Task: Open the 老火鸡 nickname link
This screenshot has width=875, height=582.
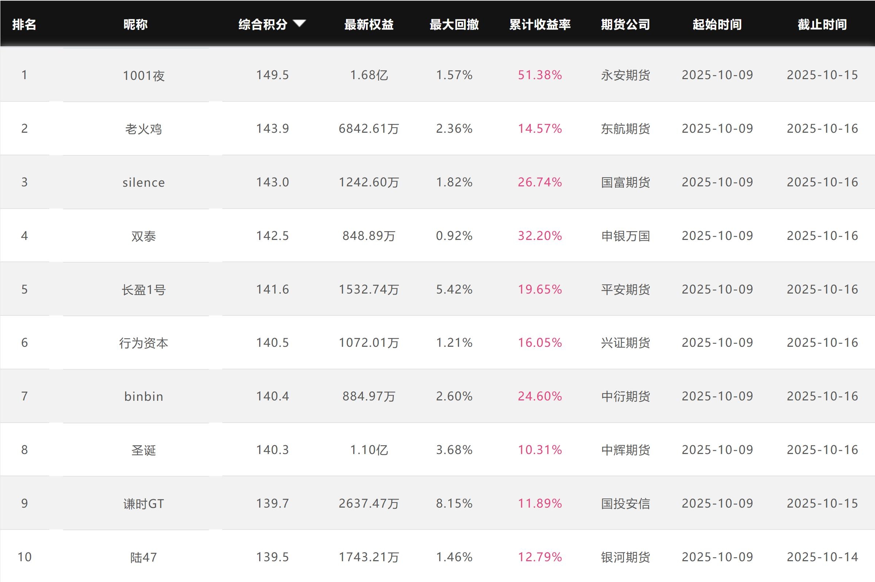Action: point(144,129)
